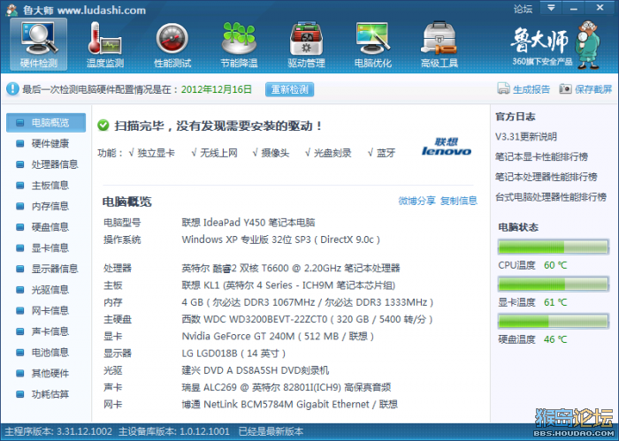Click the 联想 KL1 motherboard text

click(288, 285)
